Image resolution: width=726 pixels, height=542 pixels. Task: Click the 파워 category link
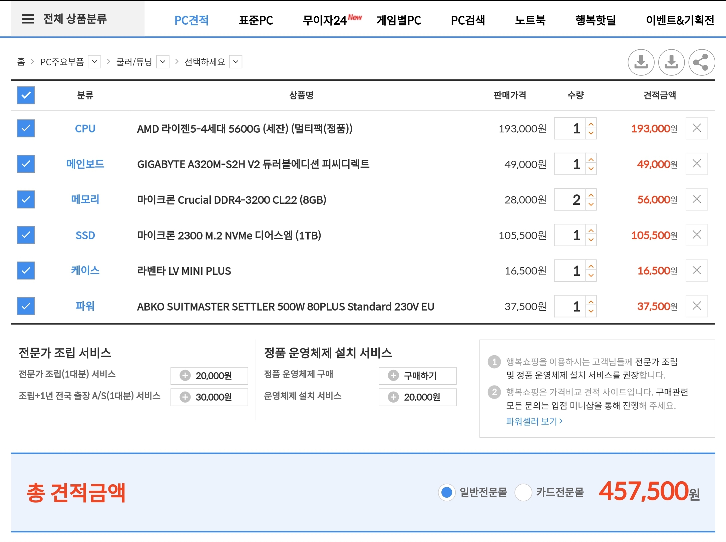point(85,306)
